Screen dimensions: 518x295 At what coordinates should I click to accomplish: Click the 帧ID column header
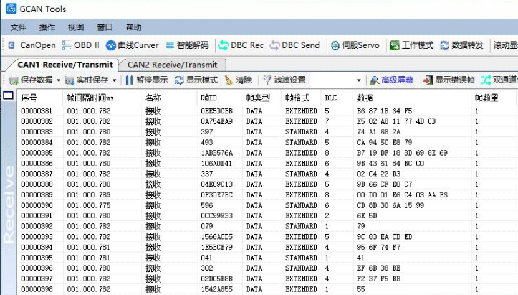(209, 98)
